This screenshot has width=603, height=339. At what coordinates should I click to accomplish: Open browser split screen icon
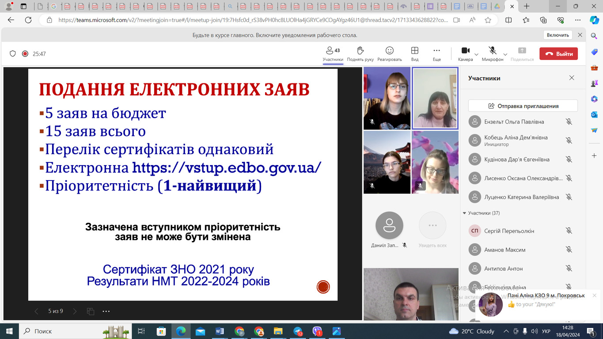pos(508,20)
